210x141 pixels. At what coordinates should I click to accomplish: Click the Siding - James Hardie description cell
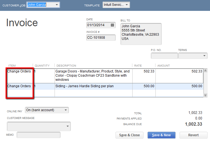94,86
